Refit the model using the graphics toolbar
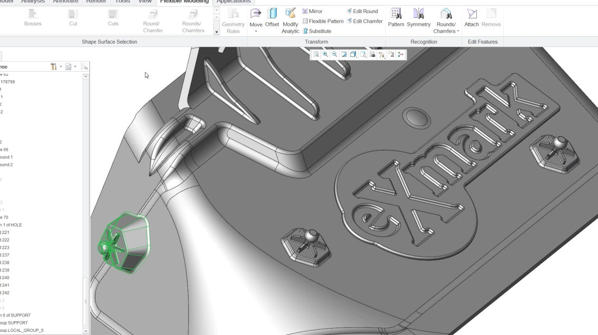 [x=316, y=54]
